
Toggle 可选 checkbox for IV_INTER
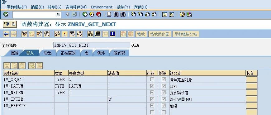coord(152,99)
